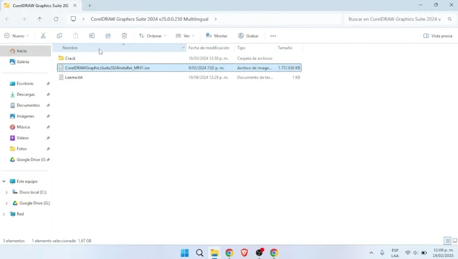Expand the Red network node

tap(4, 214)
